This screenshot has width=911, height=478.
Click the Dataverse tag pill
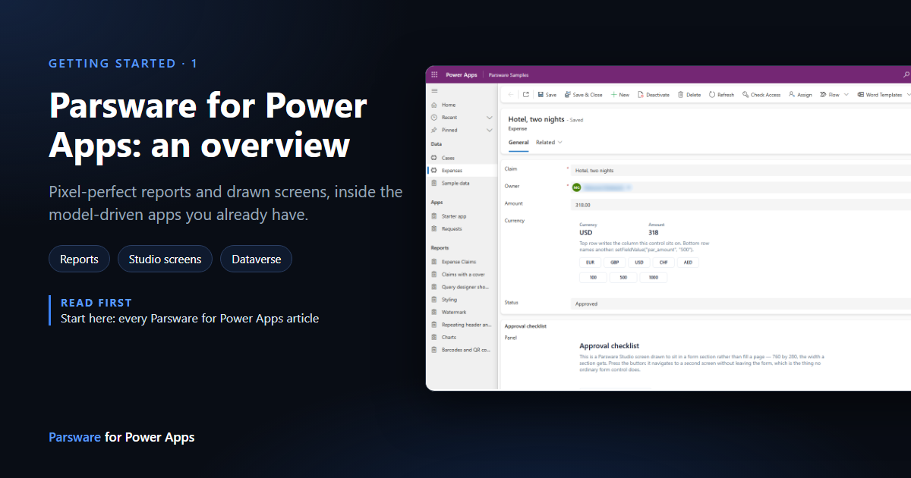click(256, 259)
